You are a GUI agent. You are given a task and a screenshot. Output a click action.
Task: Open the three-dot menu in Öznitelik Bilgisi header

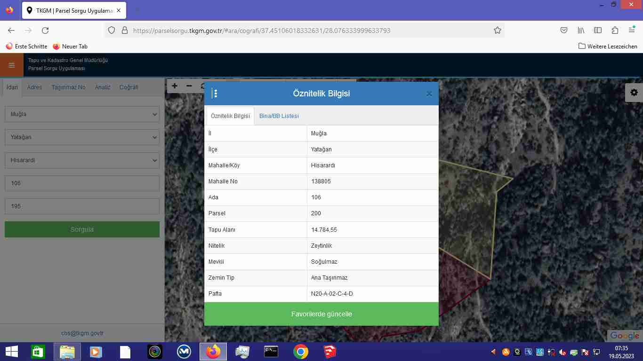215,94
